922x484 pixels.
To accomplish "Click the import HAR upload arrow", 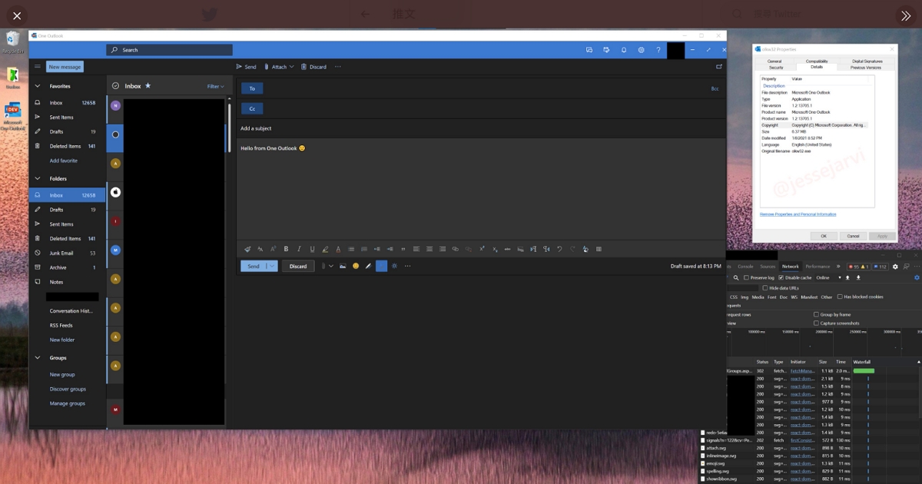I will point(849,277).
